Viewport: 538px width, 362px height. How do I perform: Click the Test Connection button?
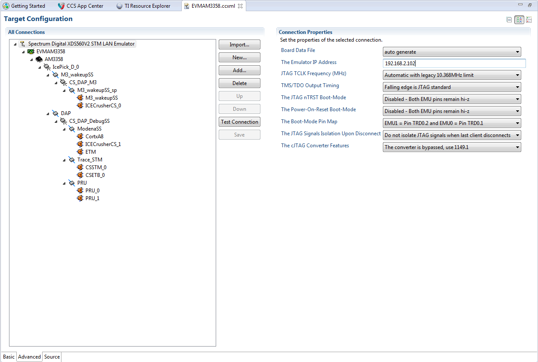(x=239, y=122)
